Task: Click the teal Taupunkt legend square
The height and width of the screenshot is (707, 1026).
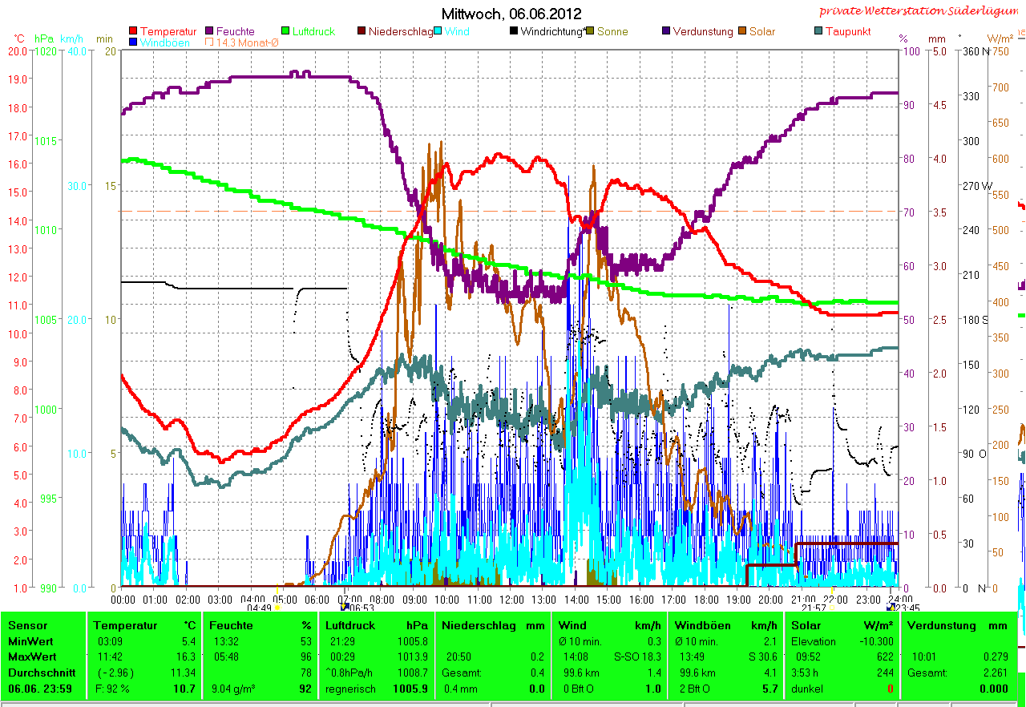Action: coord(818,31)
